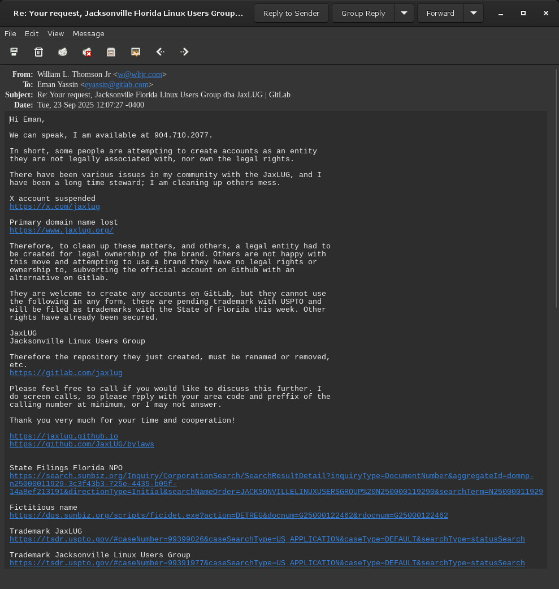Minimize the message window
The image size is (559, 589).
click(500, 13)
